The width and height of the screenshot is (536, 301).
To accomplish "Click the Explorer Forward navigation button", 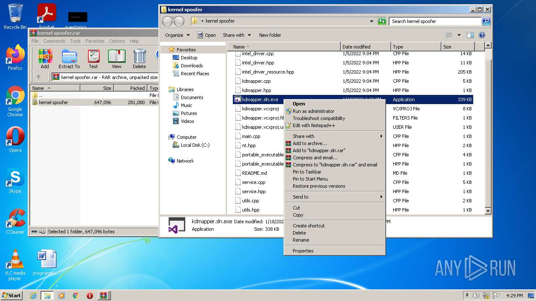I will click(x=179, y=21).
